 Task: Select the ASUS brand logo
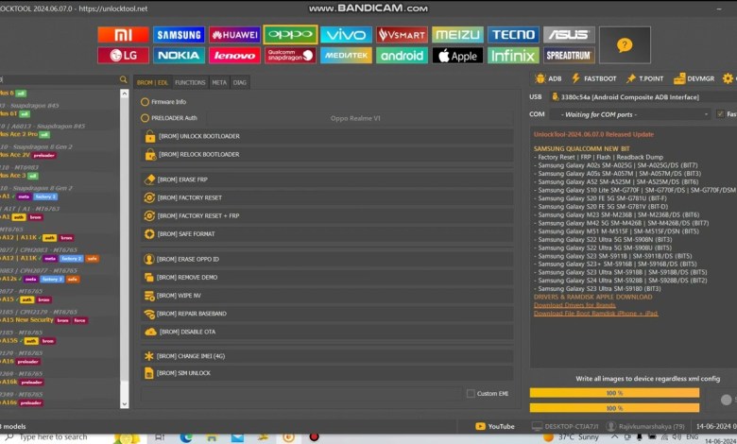click(x=569, y=35)
